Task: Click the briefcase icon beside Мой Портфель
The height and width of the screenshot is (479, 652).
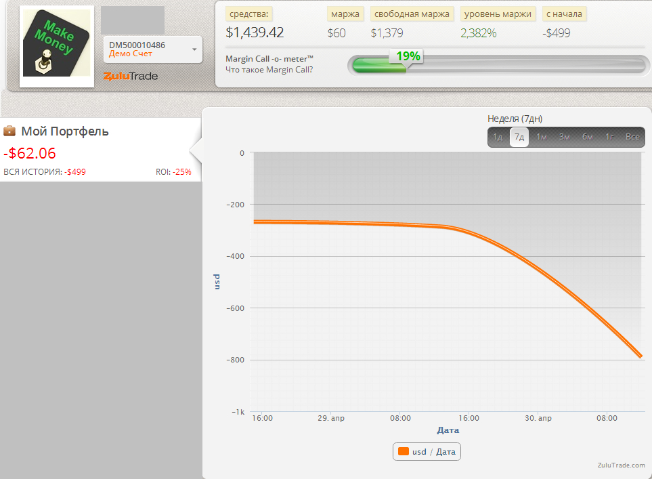Action: pos(9,131)
